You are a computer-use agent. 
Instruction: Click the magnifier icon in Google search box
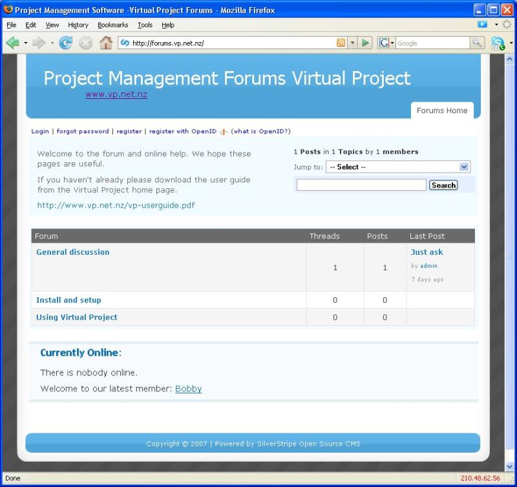point(477,42)
